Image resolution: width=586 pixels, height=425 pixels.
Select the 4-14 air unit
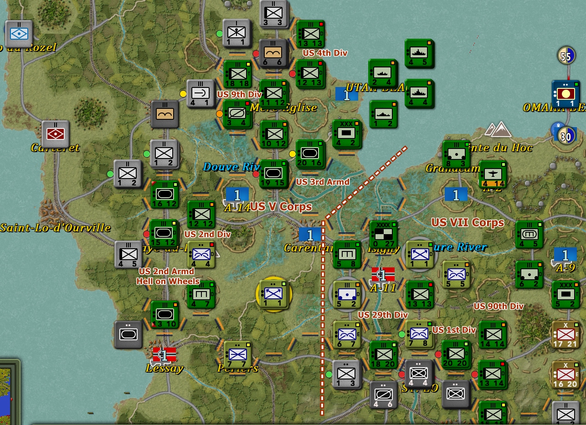pos(493,174)
